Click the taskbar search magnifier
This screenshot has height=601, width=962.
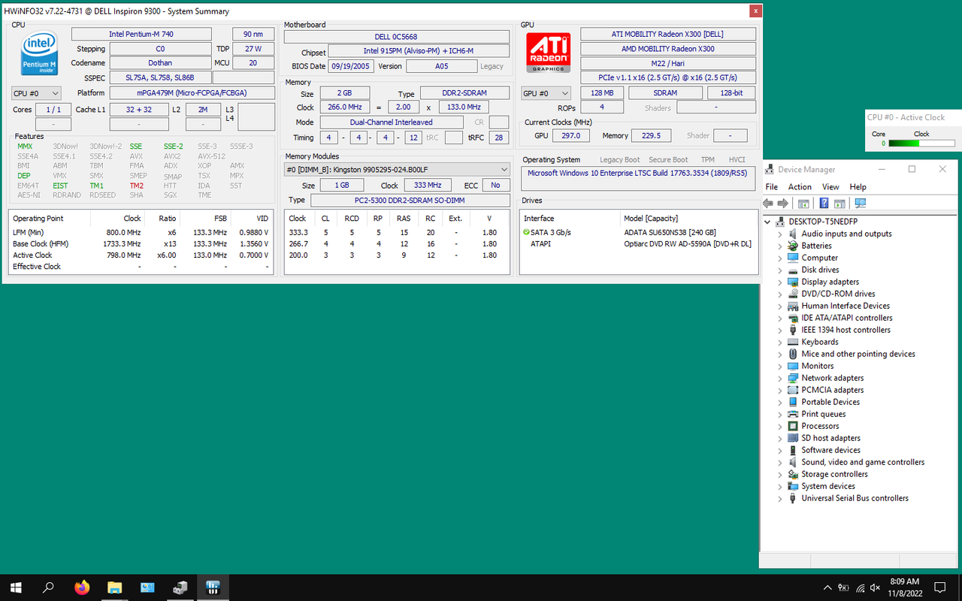pos(49,587)
